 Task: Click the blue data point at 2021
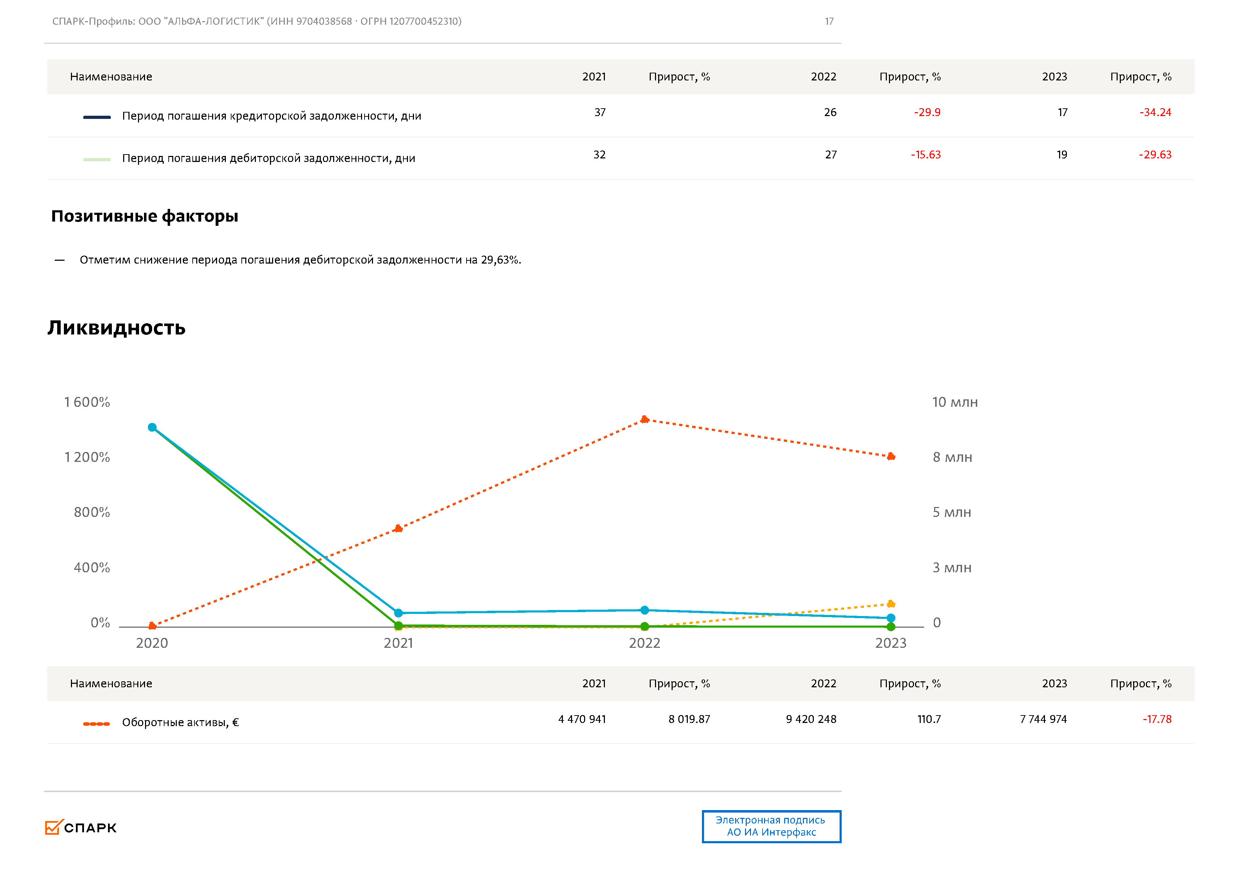coord(398,613)
